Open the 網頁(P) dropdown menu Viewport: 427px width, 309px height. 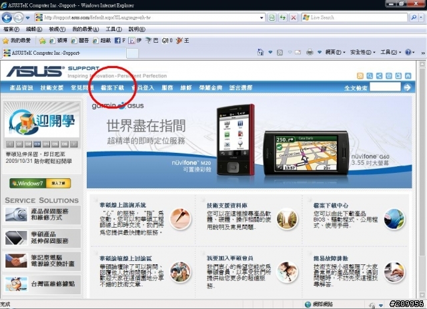[335, 52]
